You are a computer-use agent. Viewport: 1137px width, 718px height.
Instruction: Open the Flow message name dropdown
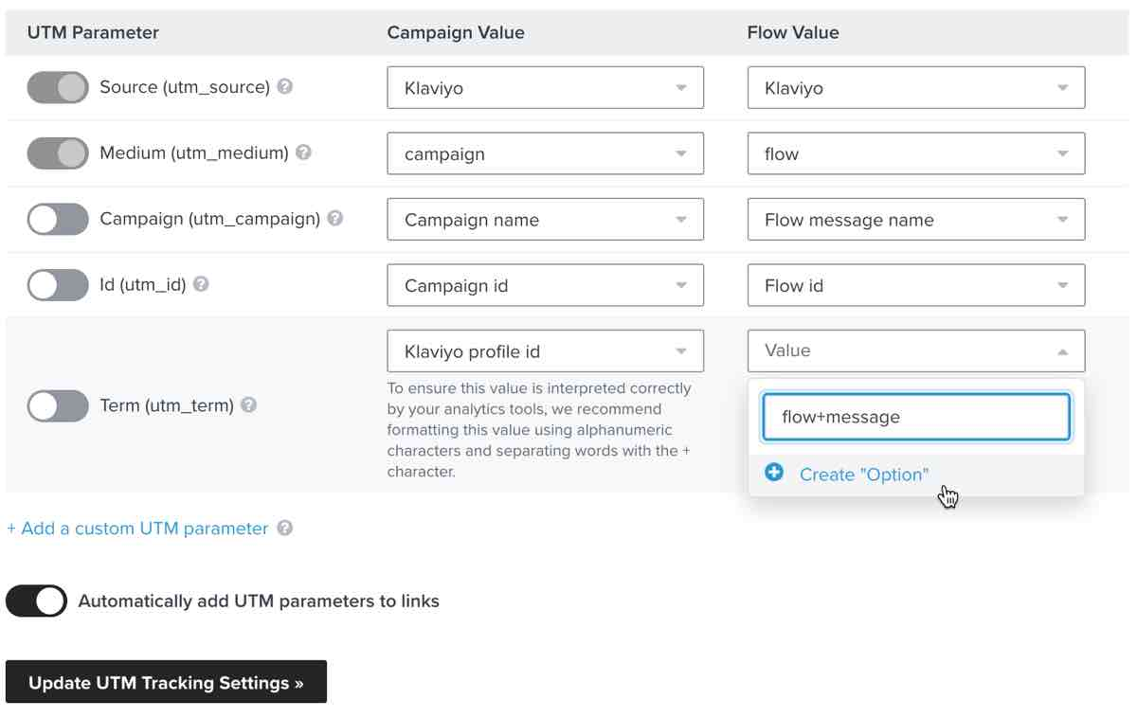click(915, 219)
